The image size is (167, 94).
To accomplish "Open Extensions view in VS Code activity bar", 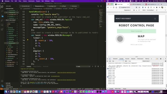I will [x=2, y=30].
